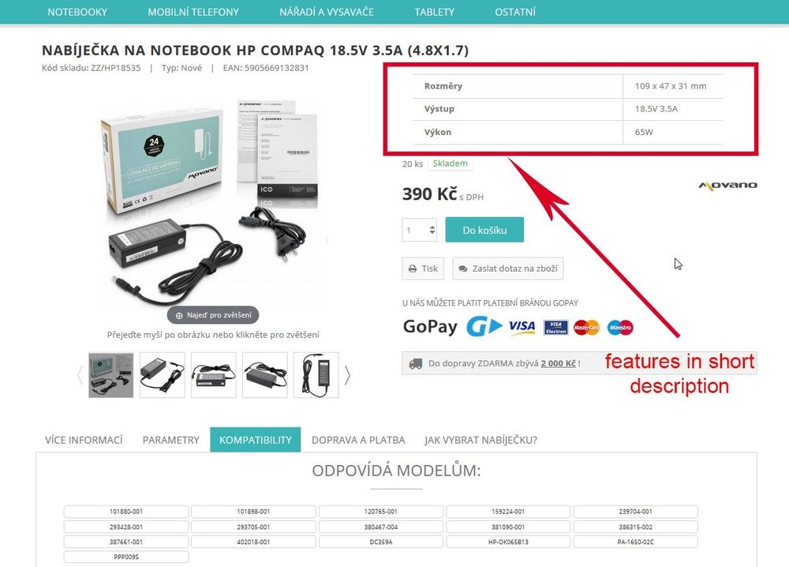Click the Maestro payment icon
The width and height of the screenshot is (789, 567).
tap(620, 327)
